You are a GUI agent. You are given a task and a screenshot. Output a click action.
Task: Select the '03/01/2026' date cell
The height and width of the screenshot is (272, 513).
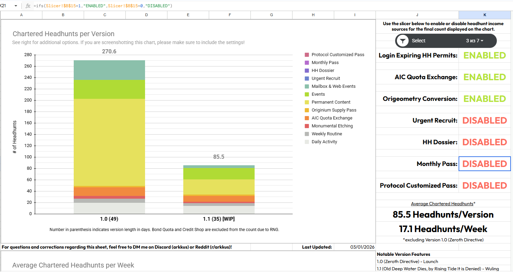(355, 247)
